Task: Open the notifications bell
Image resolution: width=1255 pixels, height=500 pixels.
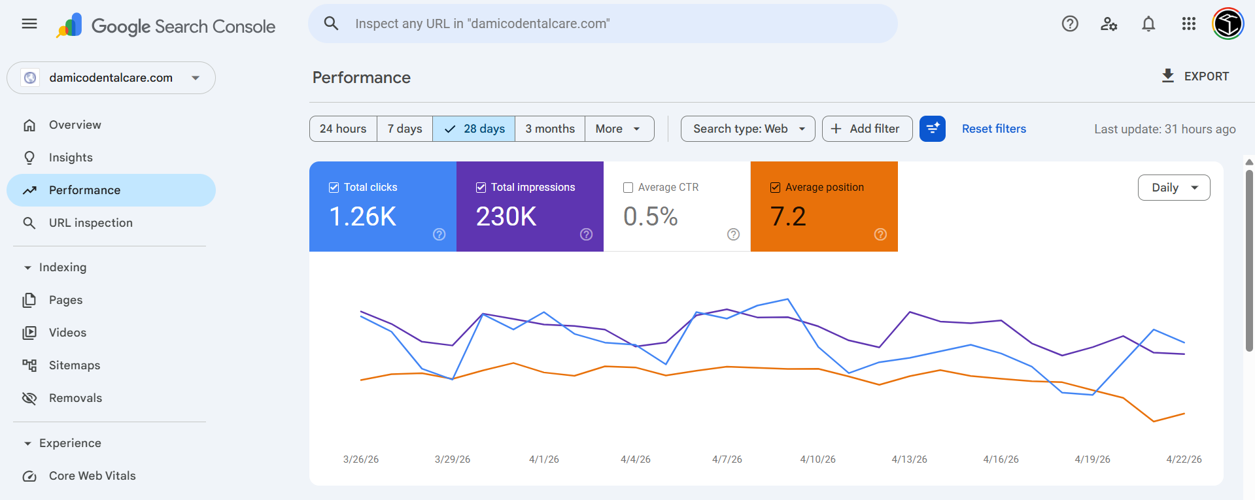Action: (1148, 24)
